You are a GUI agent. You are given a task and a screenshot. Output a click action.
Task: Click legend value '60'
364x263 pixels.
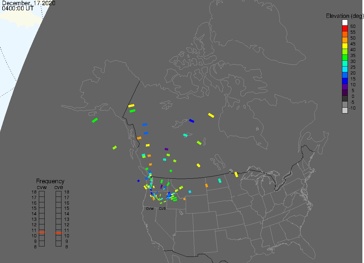353,26
